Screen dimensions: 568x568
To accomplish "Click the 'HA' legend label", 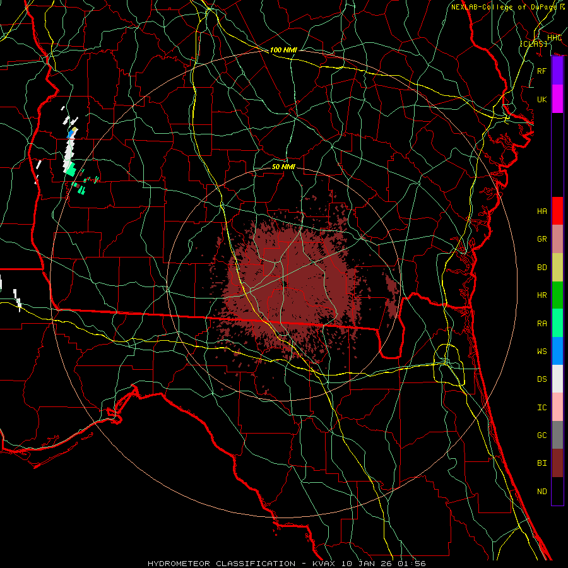I will click(542, 211).
